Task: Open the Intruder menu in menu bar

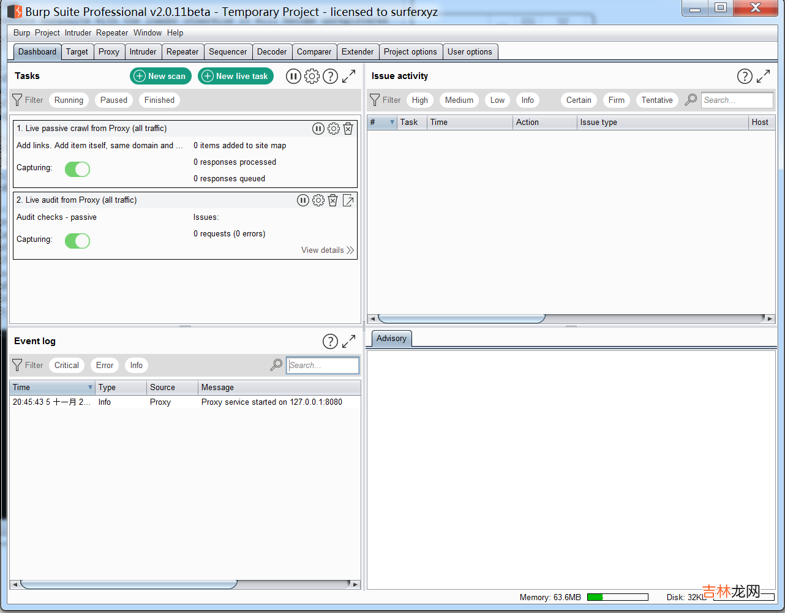Action: 78,33
